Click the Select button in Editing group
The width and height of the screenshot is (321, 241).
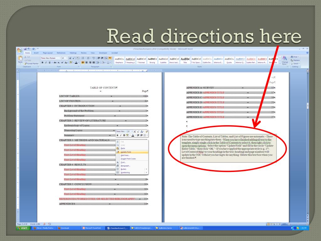295,63
